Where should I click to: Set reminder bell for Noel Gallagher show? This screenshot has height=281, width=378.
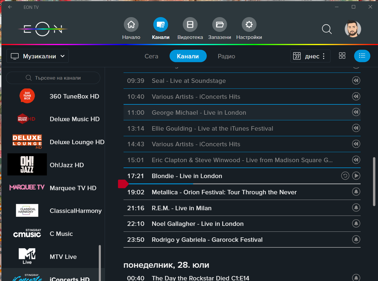tap(356, 224)
